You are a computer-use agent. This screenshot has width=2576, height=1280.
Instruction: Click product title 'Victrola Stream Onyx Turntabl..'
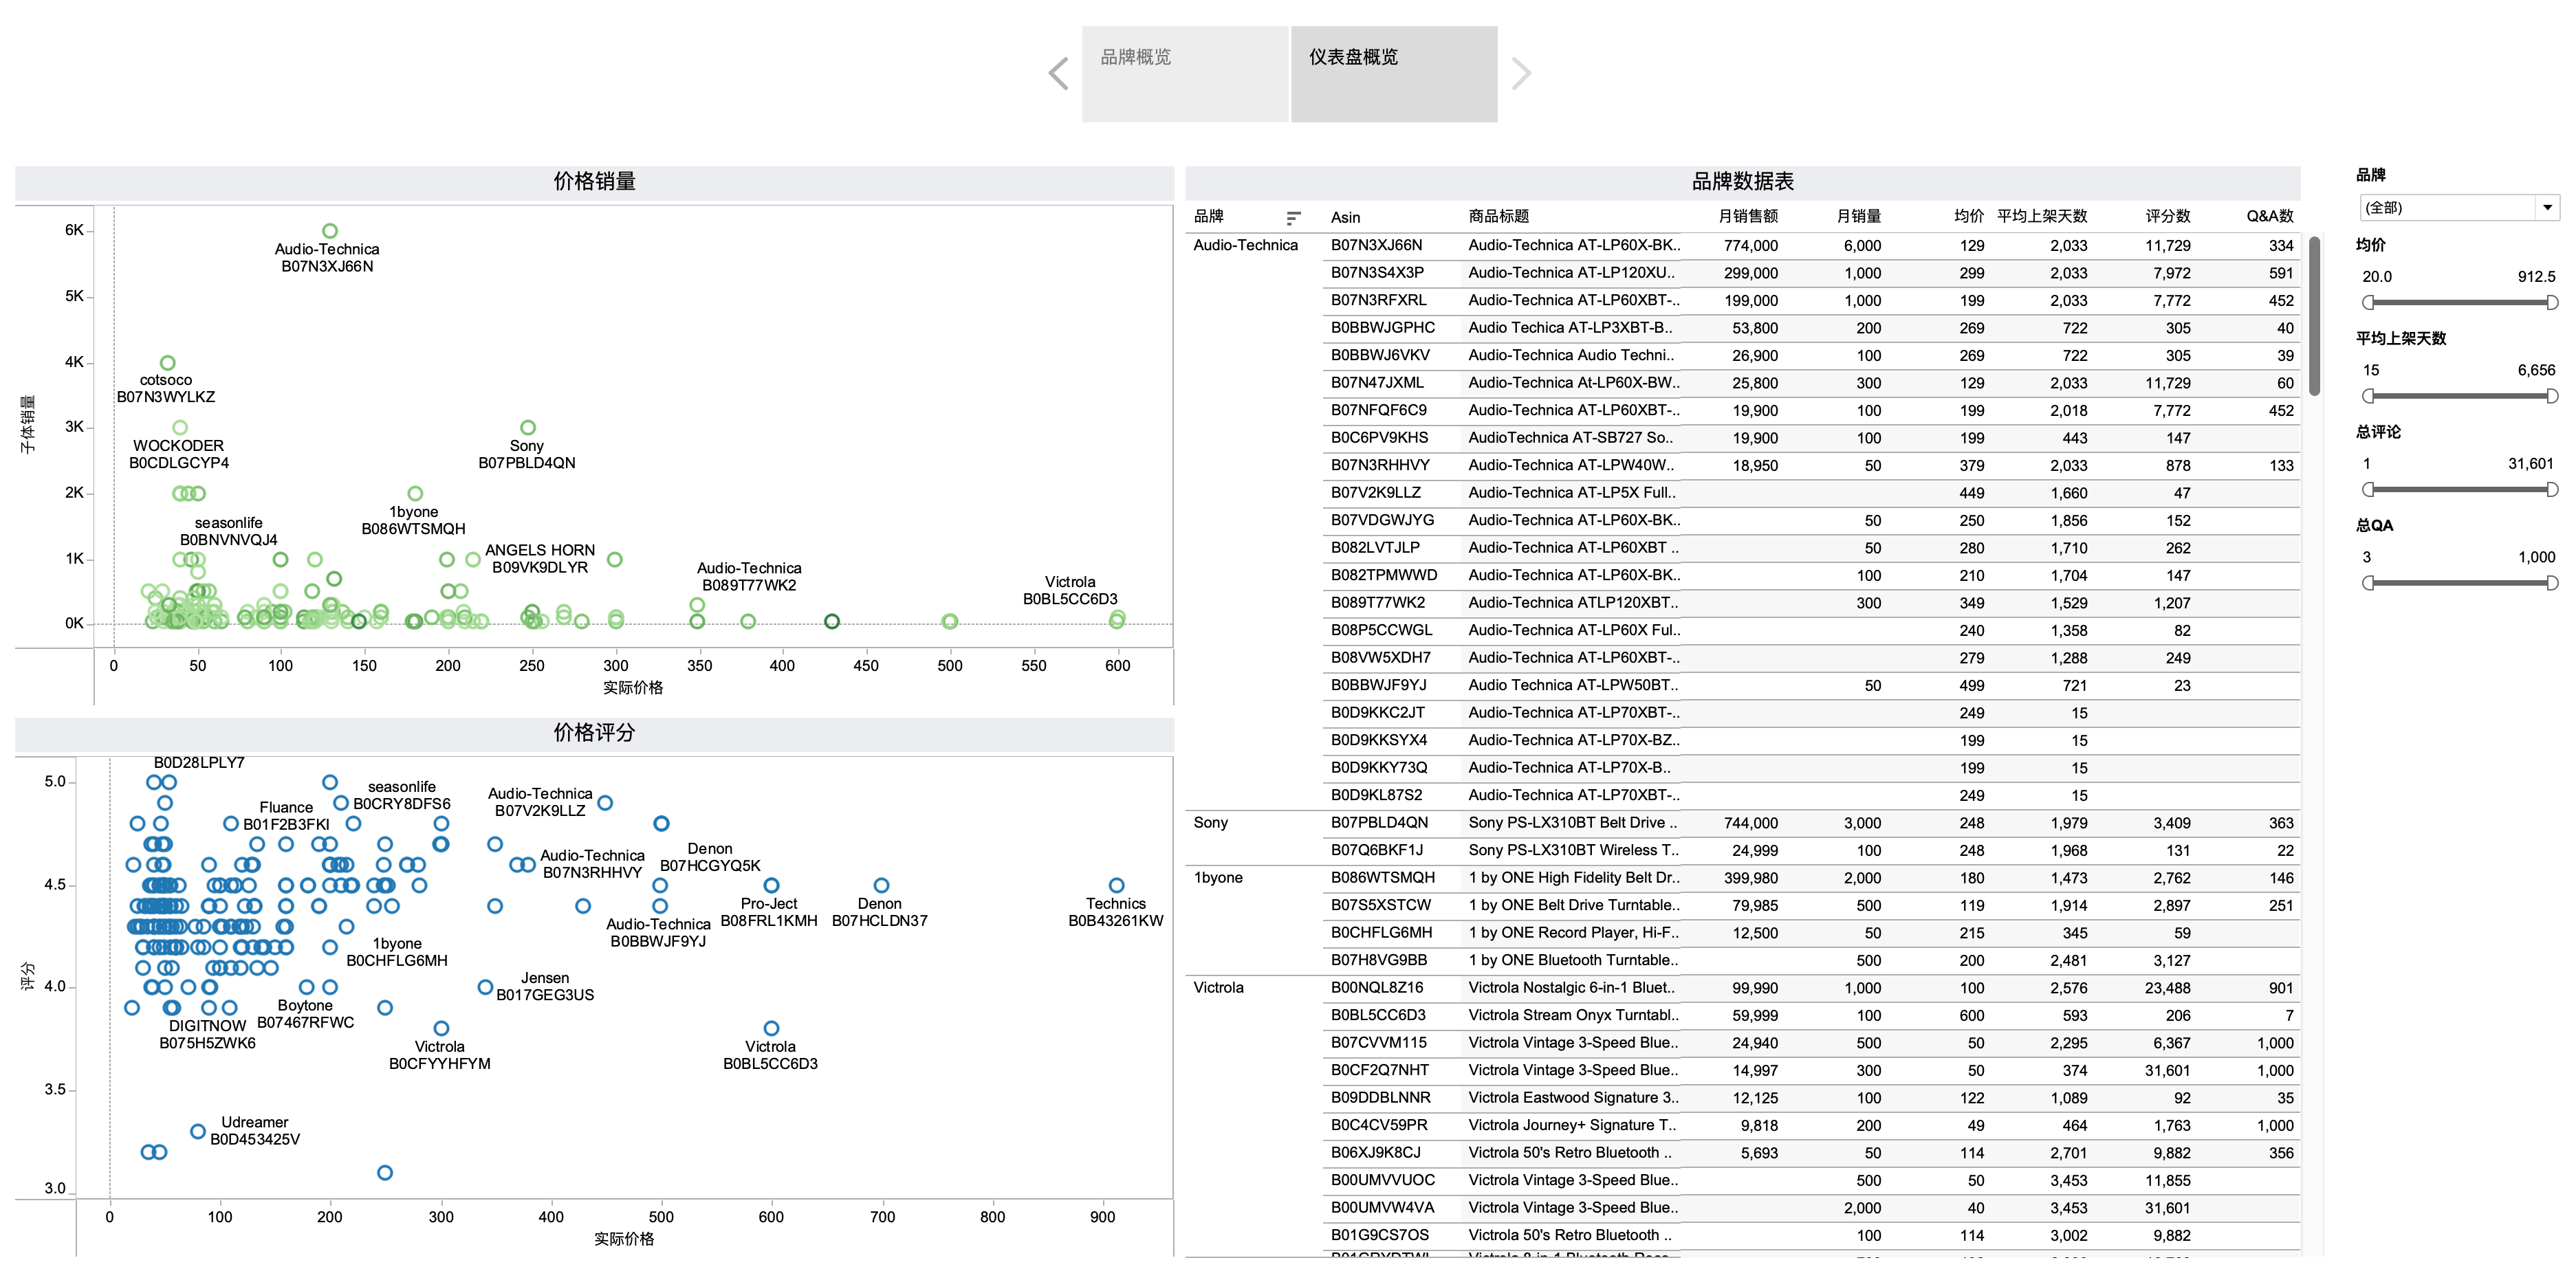(x=1574, y=1016)
